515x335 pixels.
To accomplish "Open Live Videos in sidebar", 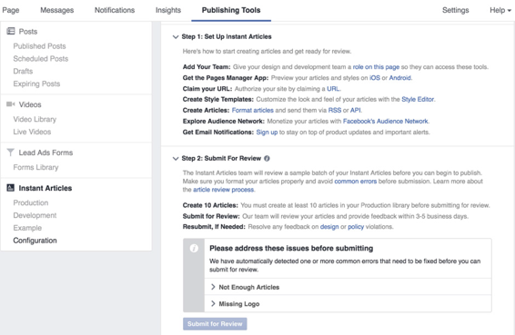I will tap(32, 132).
